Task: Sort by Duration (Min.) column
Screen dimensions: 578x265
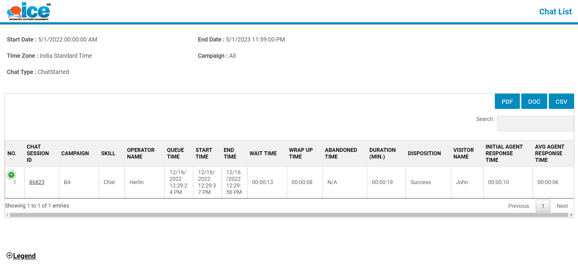Action: 382,153
